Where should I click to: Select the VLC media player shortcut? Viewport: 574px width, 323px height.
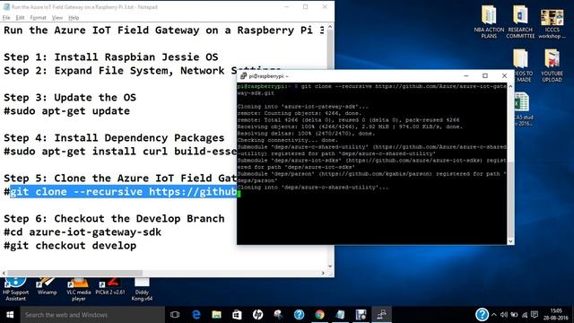click(78, 290)
